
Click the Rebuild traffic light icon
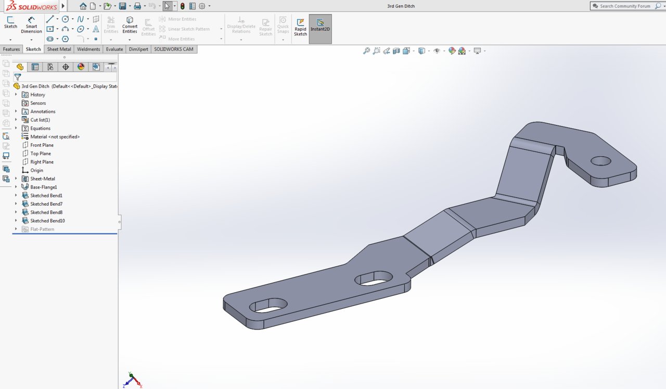[183, 6]
